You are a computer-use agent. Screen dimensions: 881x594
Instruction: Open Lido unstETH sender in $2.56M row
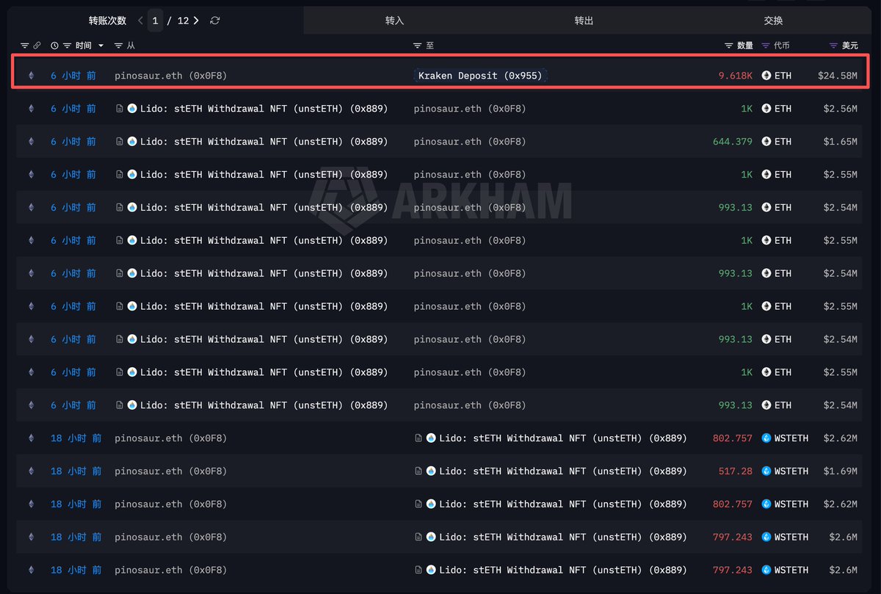tap(264, 109)
